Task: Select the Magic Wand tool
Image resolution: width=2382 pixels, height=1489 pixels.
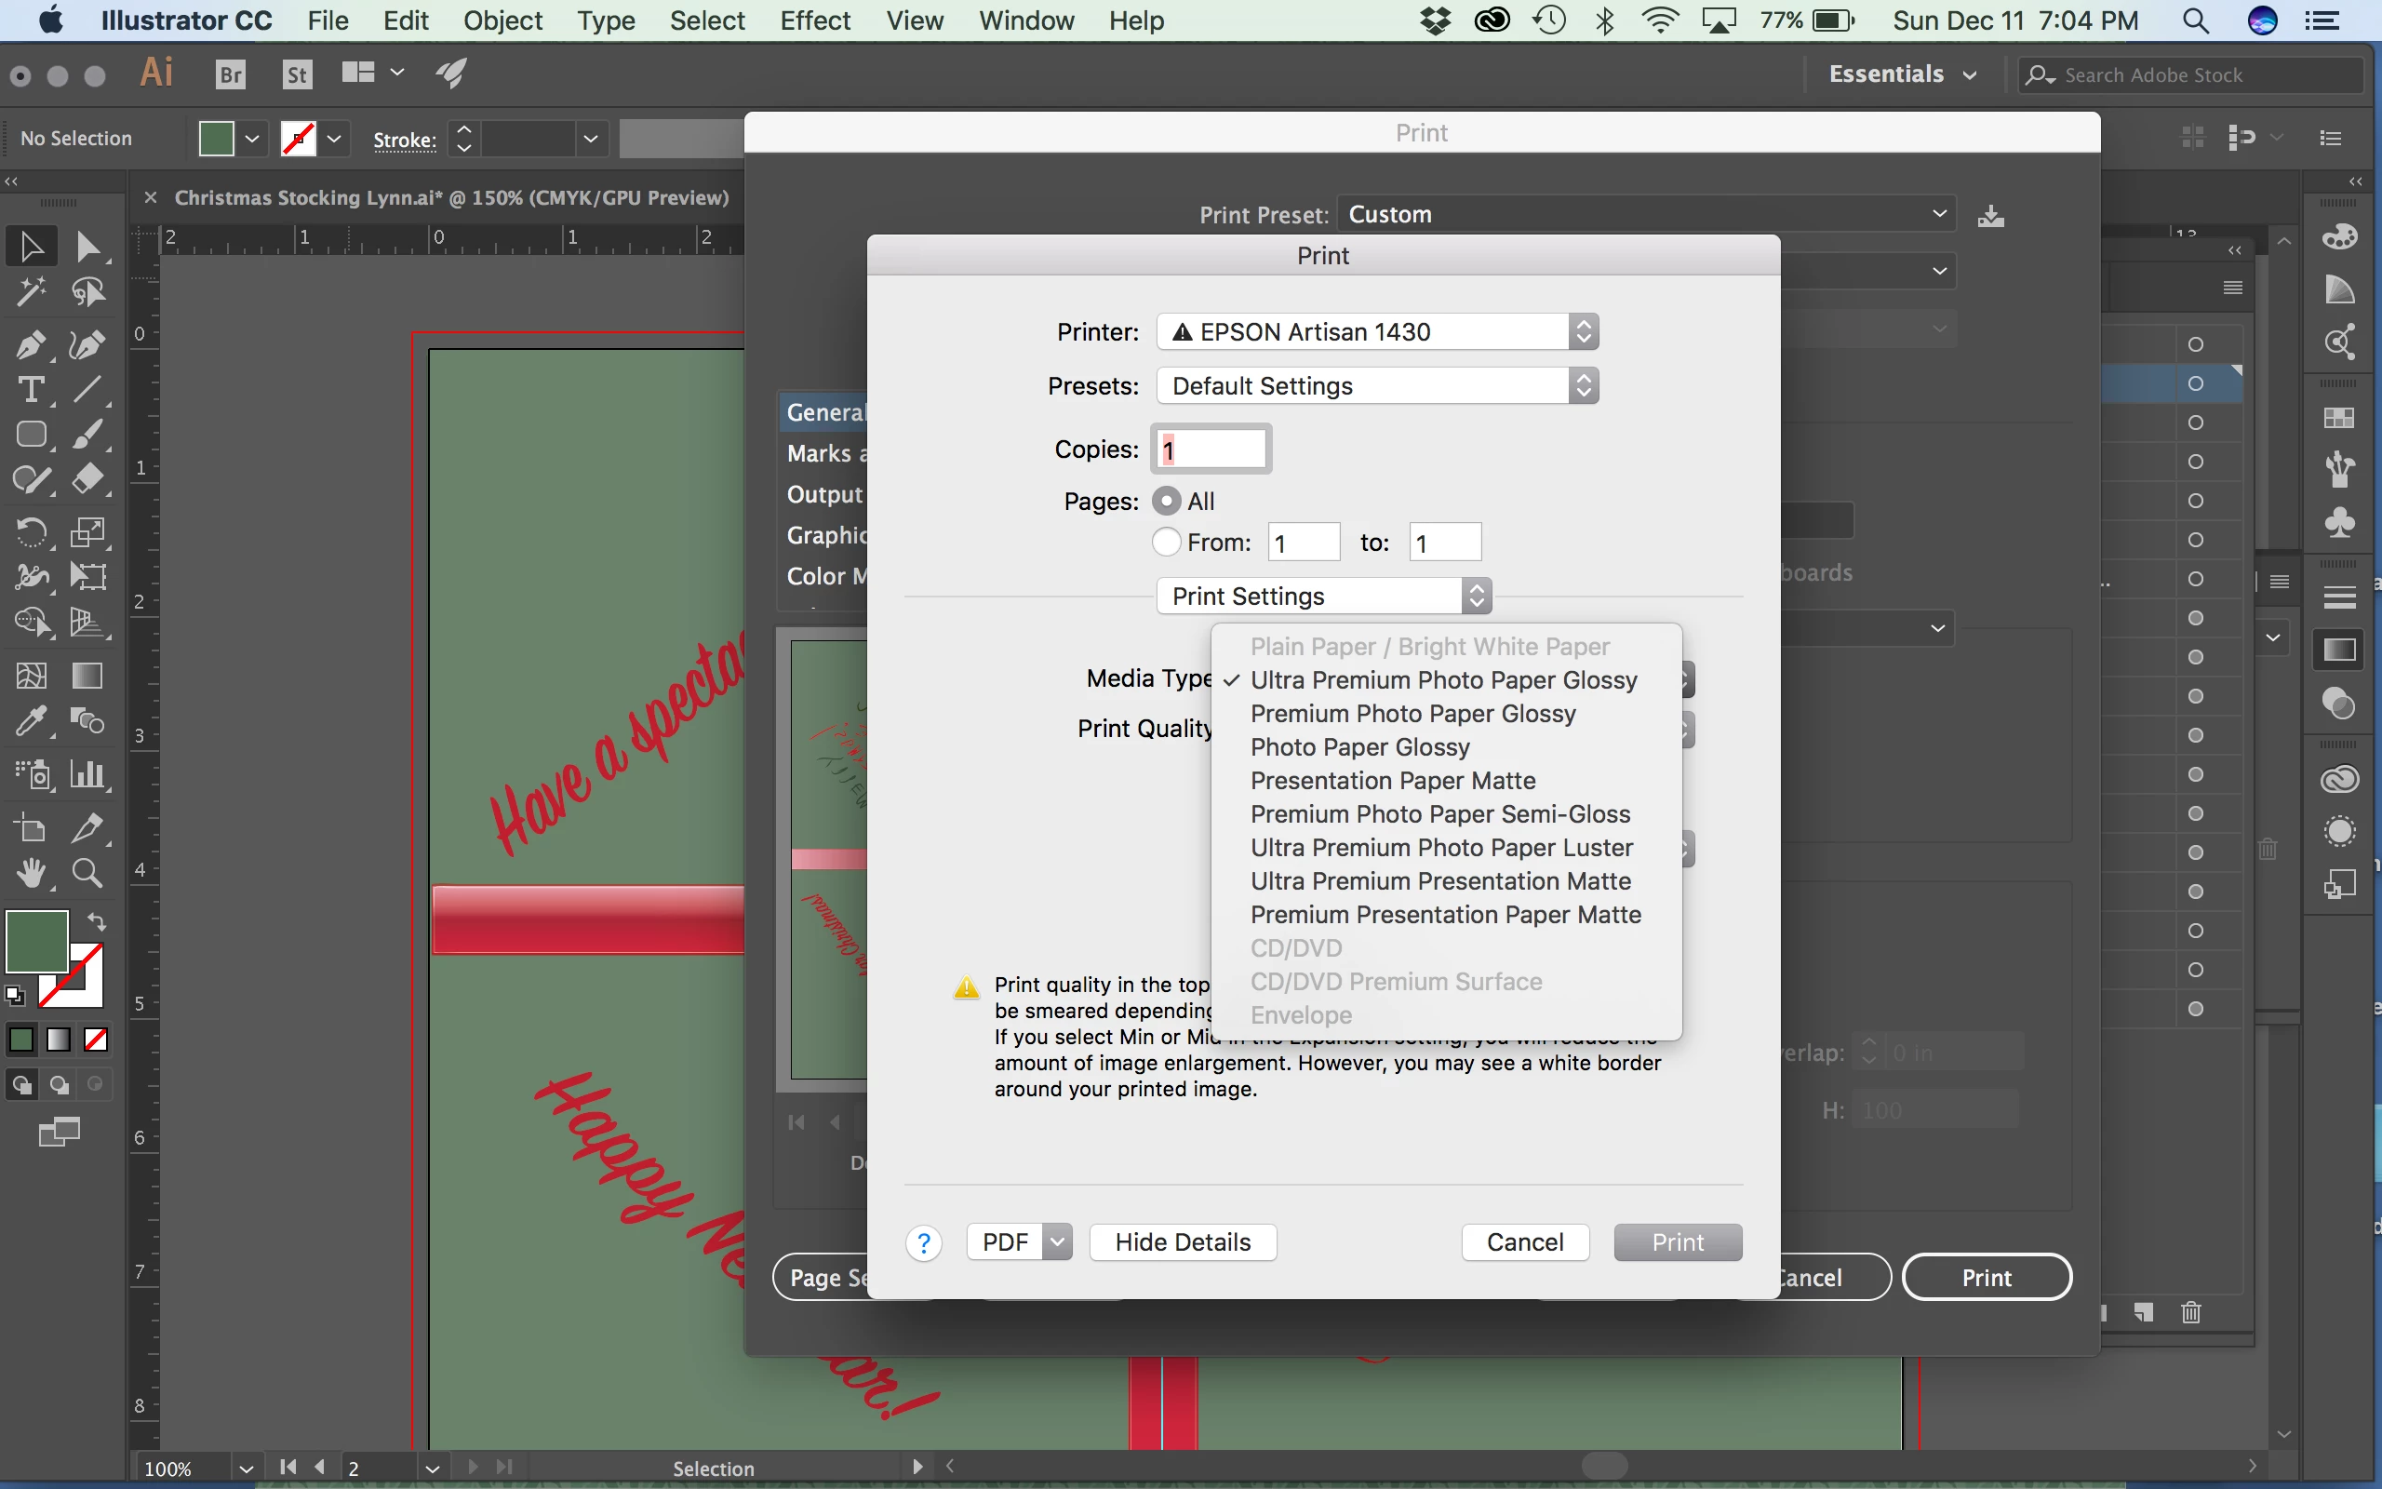Action: coord(30,291)
